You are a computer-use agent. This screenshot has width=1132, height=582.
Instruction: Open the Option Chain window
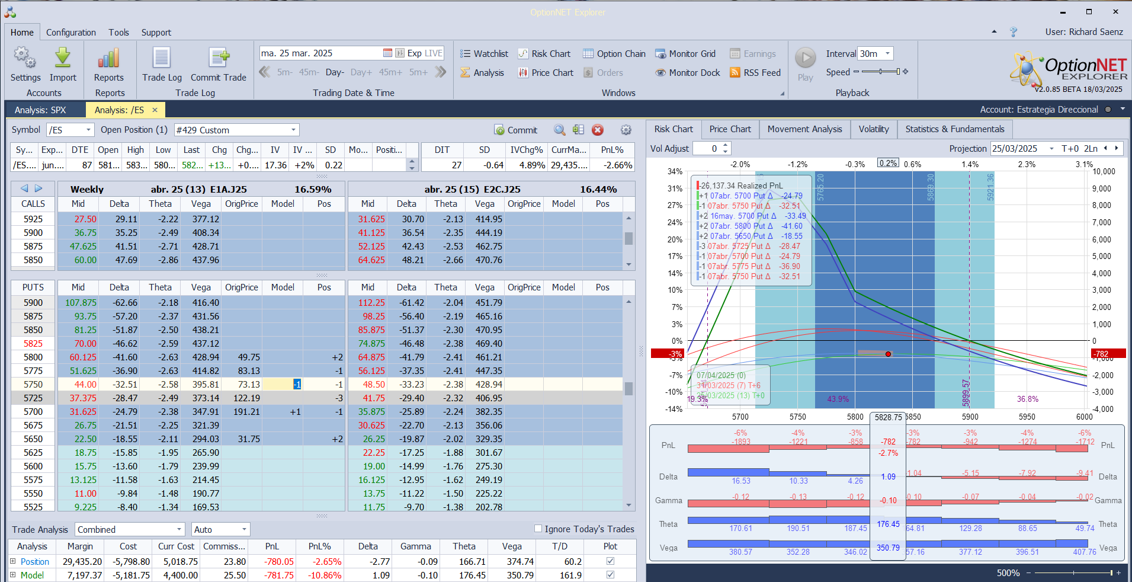614,54
